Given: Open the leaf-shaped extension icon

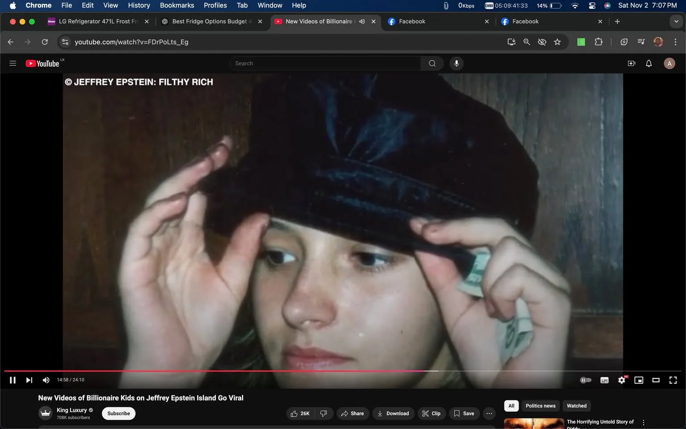Looking at the screenshot, I should (x=624, y=42).
